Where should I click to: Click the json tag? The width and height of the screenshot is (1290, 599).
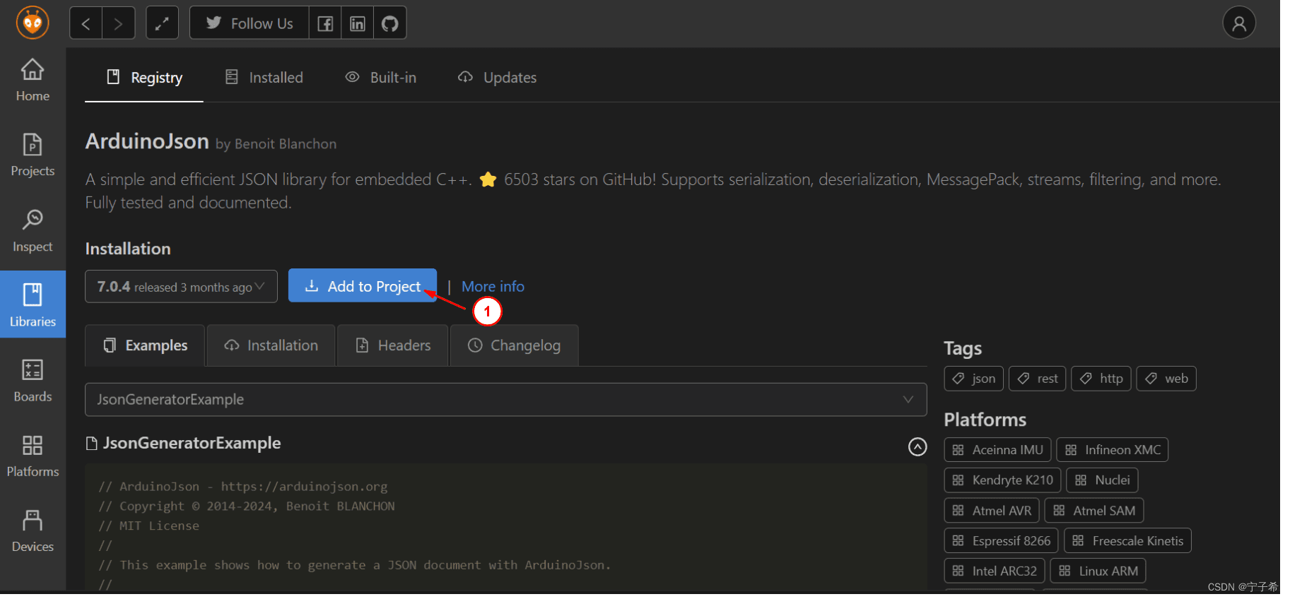(974, 379)
